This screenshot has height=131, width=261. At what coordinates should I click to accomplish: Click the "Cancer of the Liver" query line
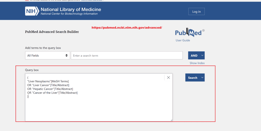point(53,93)
